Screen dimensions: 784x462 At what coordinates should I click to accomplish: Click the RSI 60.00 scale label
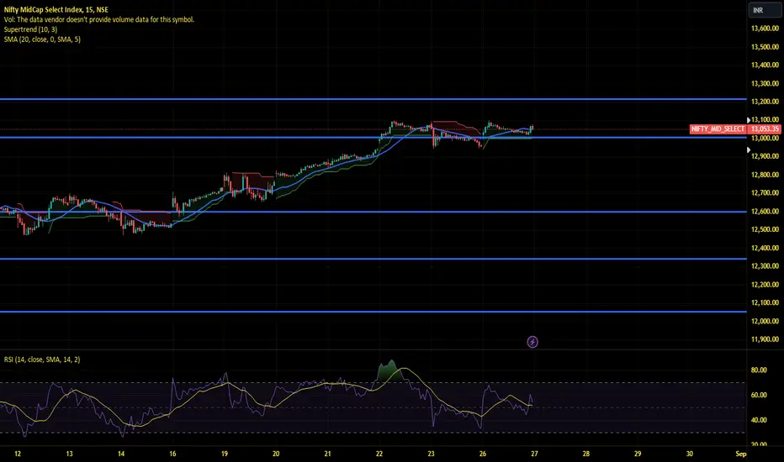click(x=759, y=395)
